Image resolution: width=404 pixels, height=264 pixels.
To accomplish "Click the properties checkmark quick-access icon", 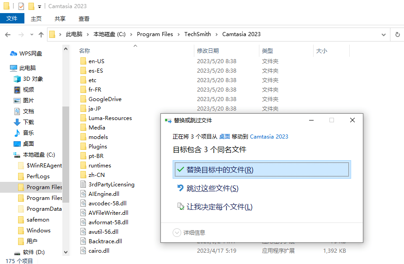I will 21,6.
